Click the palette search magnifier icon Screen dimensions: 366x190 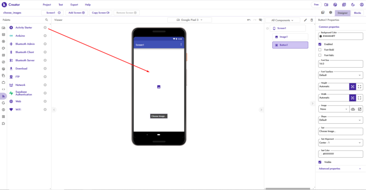(x=46, y=20)
